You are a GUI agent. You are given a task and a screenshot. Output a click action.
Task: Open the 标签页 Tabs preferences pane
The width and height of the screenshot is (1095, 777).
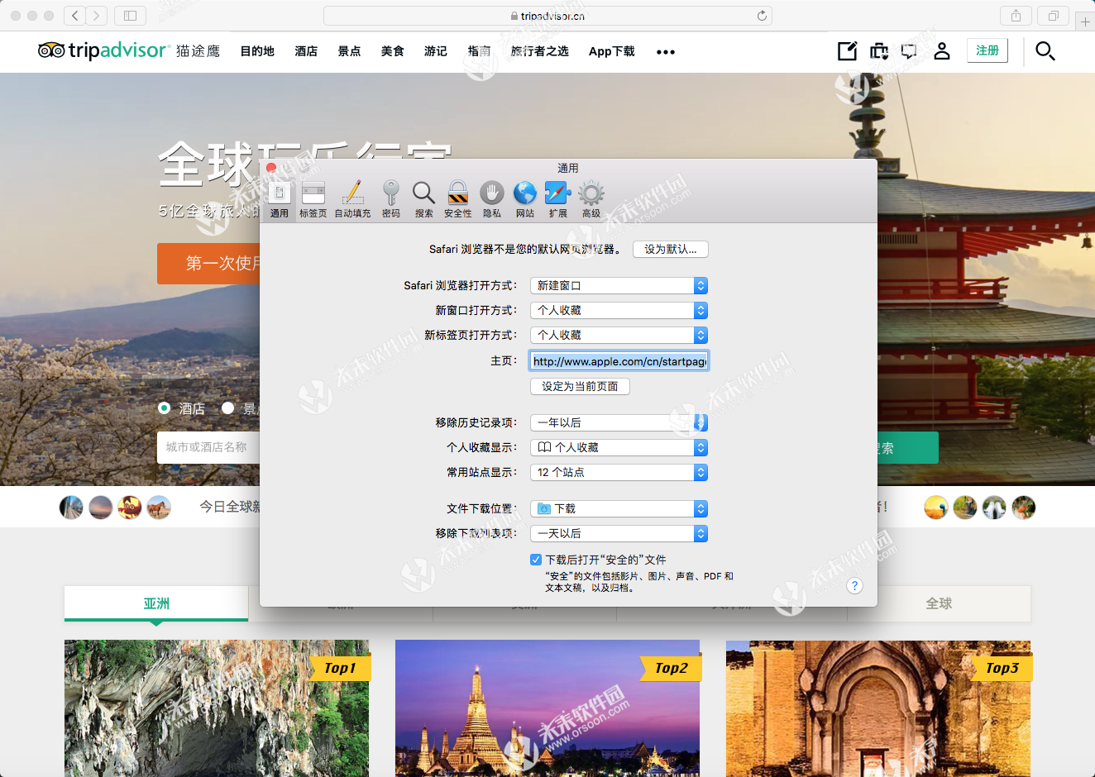click(313, 200)
